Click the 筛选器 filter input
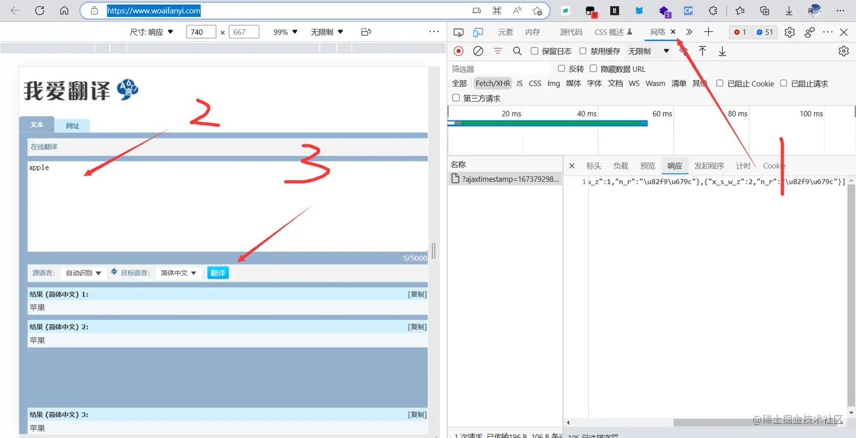Screen dimensions: 856x438 click(x=500, y=69)
